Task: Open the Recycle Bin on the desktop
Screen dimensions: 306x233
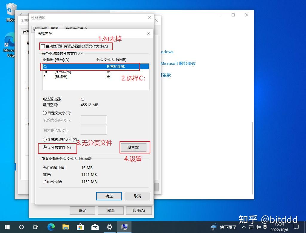Action: pos(11,9)
